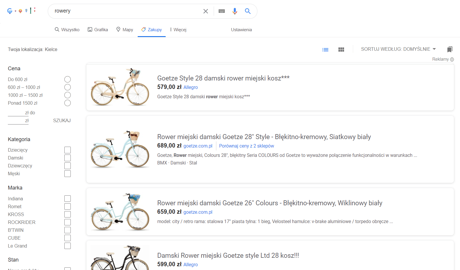Select the Zakupy shopping tab
This screenshot has width=460, height=270.
click(152, 29)
